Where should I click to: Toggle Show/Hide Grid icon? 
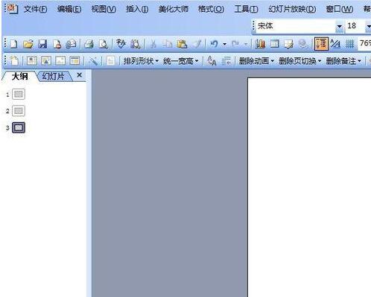349,45
